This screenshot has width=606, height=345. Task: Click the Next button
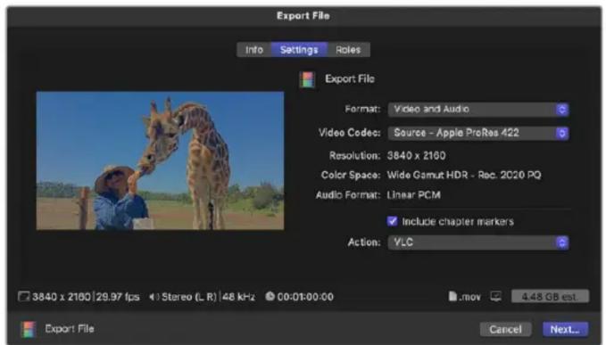[565, 329]
